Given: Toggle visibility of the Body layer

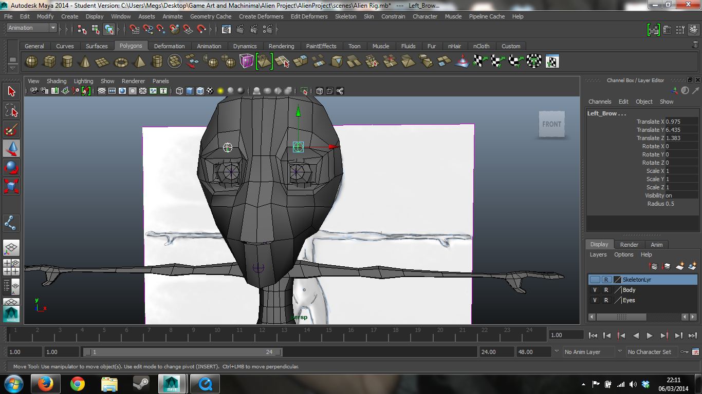Looking at the screenshot, I should [x=595, y=290].
